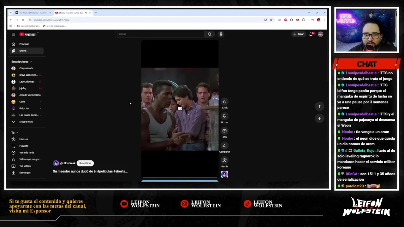The image size is (404, 227).
Task: Open @UlloaFreak channel name
Action: (68, 163)
